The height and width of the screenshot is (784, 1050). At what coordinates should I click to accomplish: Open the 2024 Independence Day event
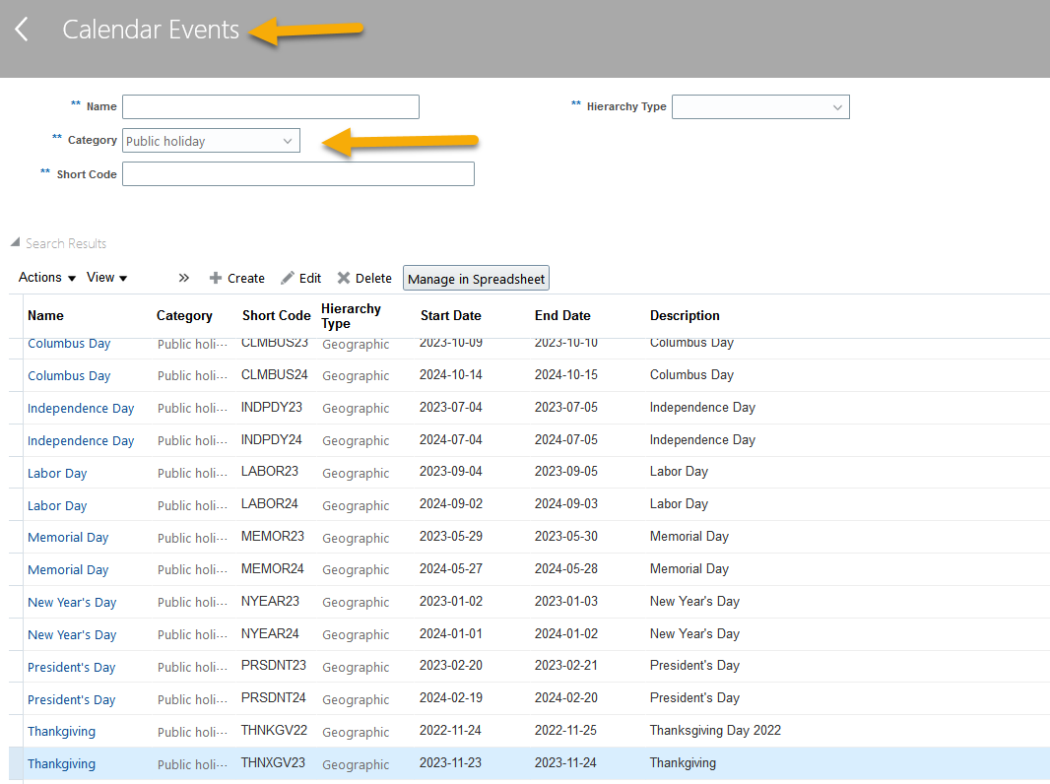click(x=81, y=440)
